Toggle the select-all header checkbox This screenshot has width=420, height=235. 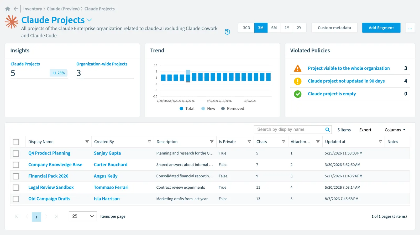(x=16, y=142)
